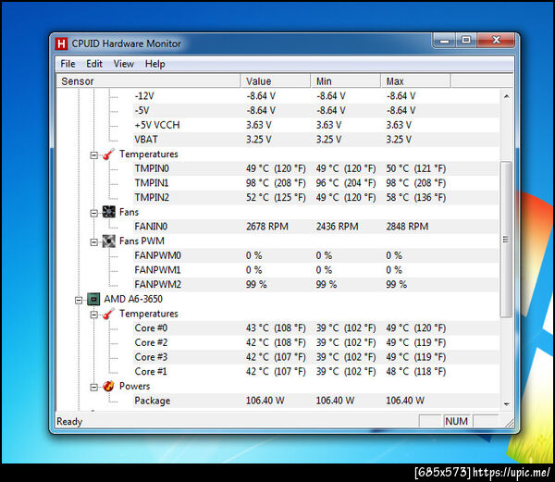Select the TMPIN2 temperature row
Image resolution: width=555 pixels, height=482 pixels.
[316, 197]
